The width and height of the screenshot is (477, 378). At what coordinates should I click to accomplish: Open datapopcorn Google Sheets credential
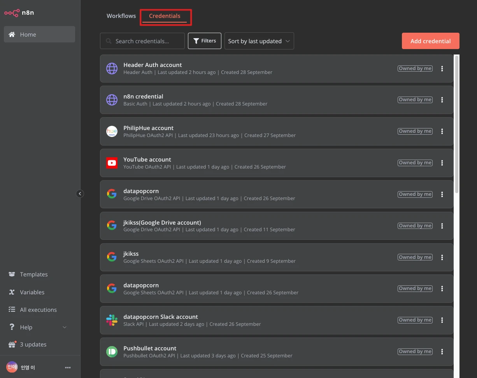(x=277, y=288)
